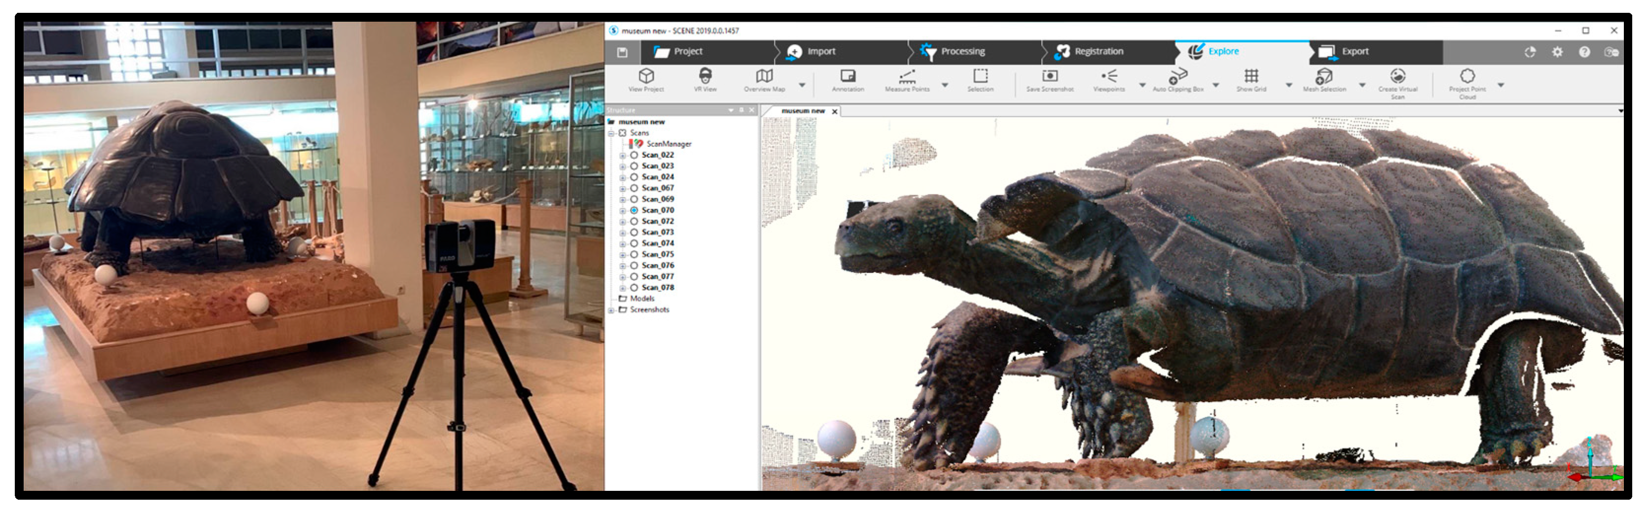The height and width of the screenshot is (513, 1648).
Task: Expand the Scan_067 tree node
Action: tap(623, 189)
